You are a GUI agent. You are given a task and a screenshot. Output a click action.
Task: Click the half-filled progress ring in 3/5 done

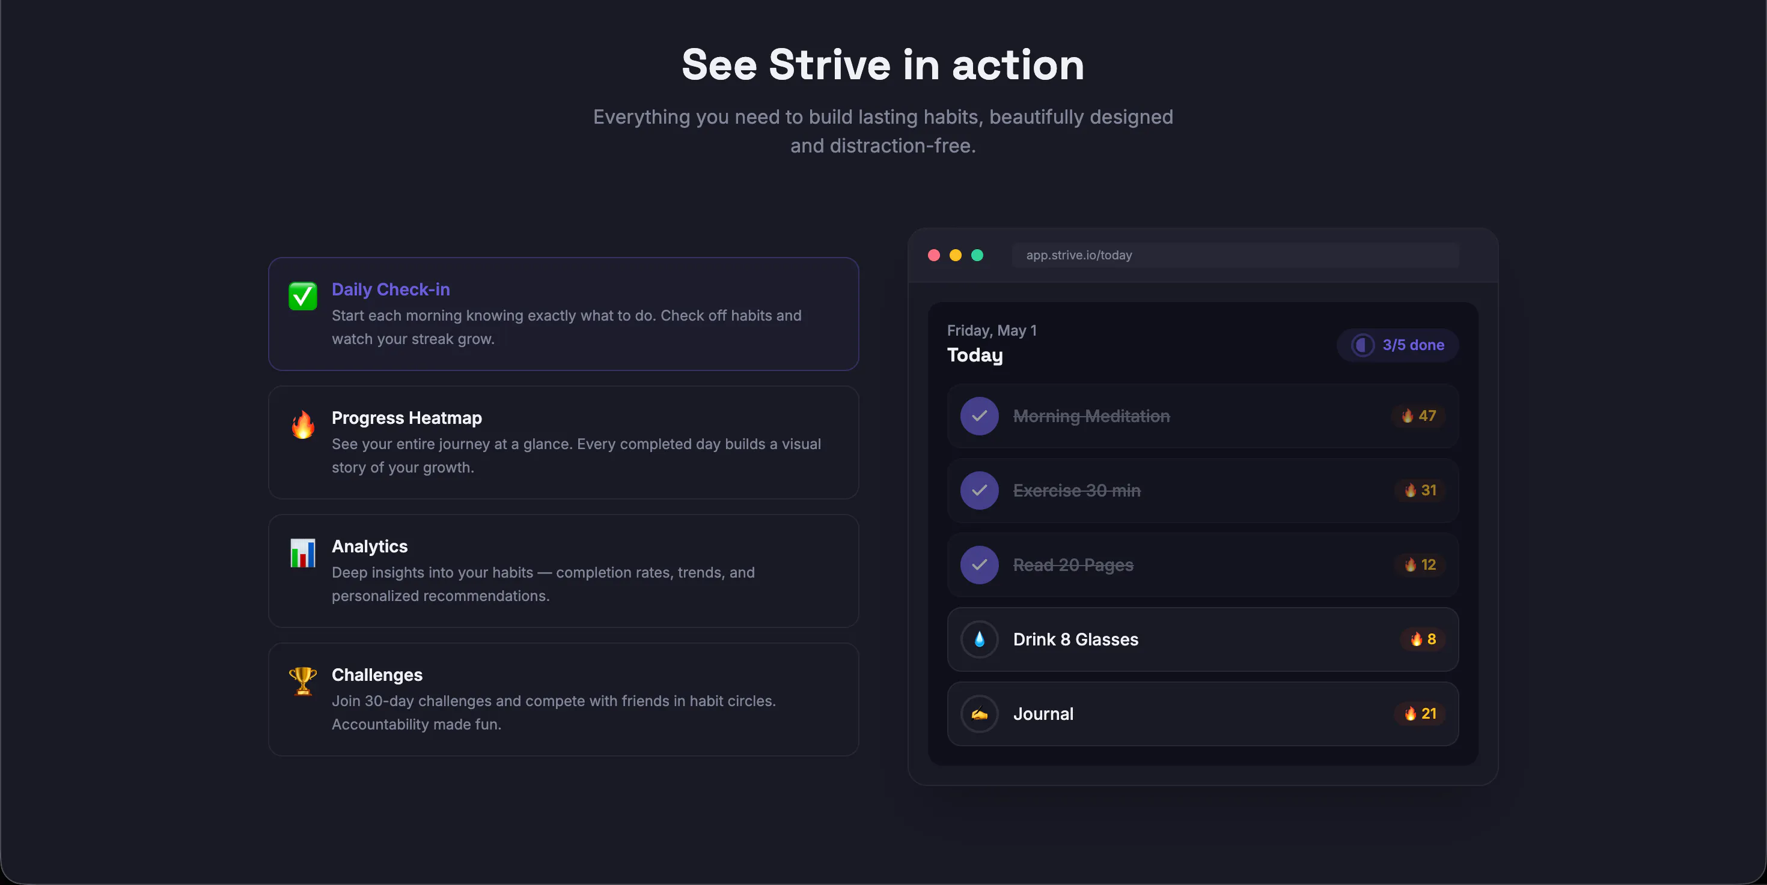1363,345
